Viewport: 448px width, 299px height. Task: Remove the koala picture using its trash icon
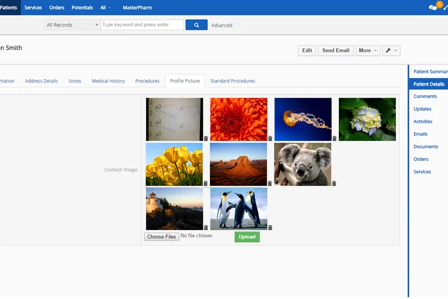[334, 183]
